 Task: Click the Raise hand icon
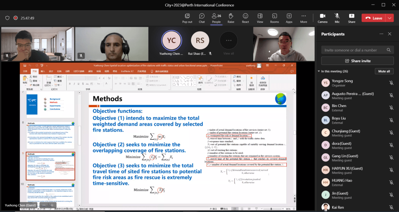click(231, 18)
